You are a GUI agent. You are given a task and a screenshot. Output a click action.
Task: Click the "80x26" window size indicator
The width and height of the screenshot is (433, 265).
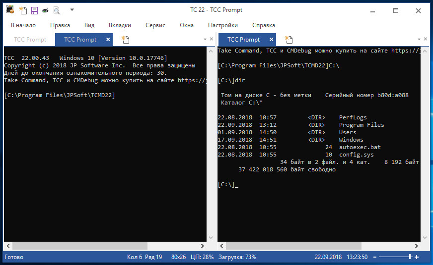pos(178,257)
